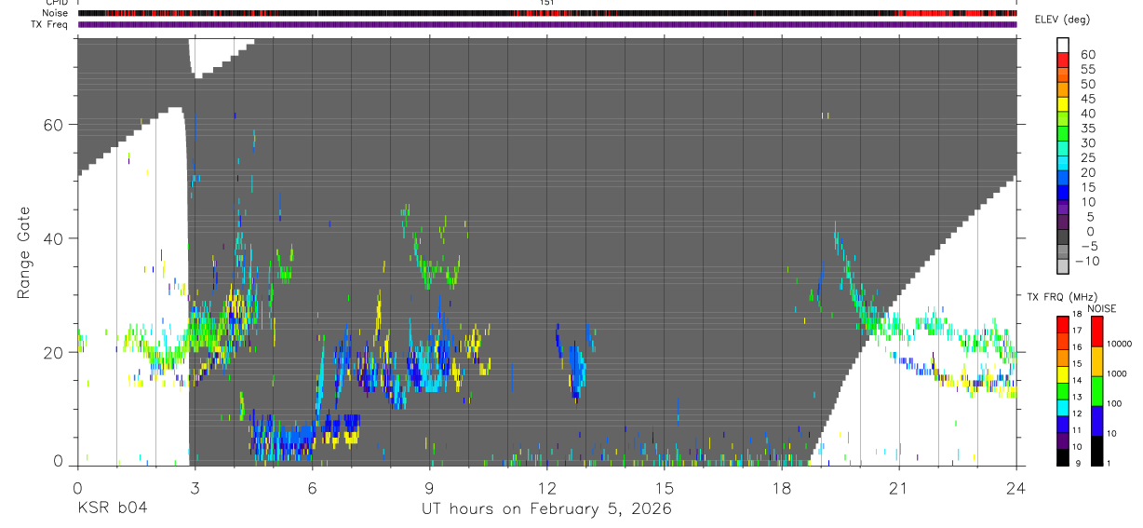The width and height of the screenshot is (1143, 528).
Task: Pick the orange segment of the NOISE bar
Action: 1097,361
